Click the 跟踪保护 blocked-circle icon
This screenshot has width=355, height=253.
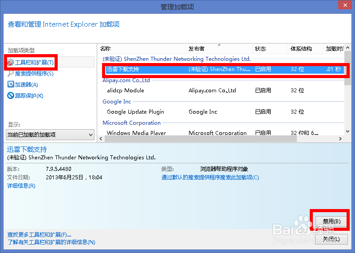(11, 95)
